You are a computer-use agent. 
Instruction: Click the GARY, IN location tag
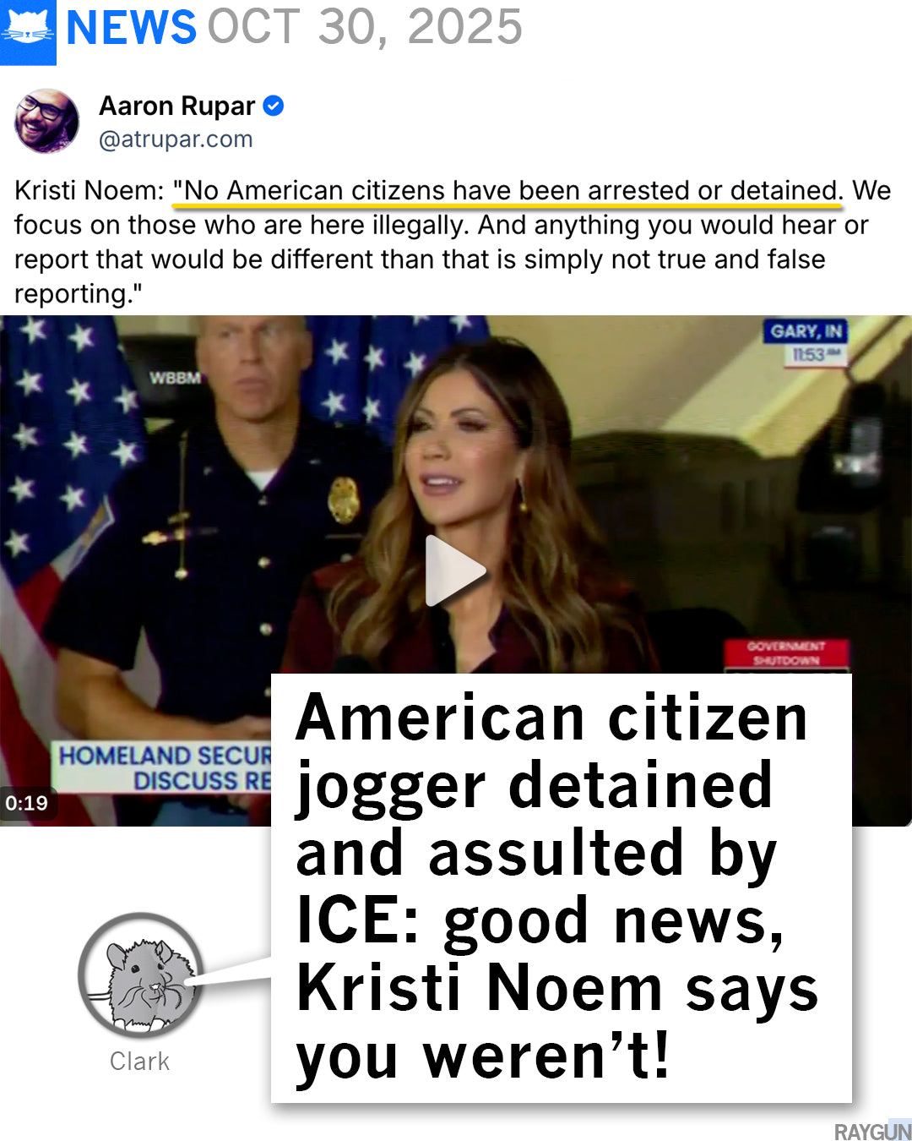point(806,331)
